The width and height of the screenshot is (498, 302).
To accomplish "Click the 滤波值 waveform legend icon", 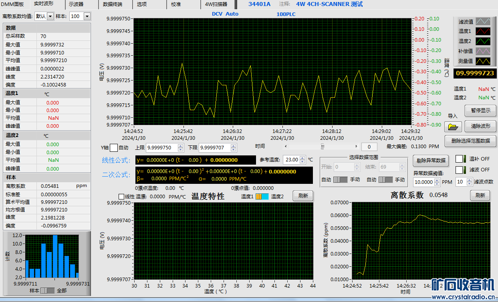I will pyautogui.click(x=483, y=22).
